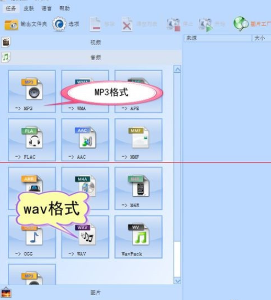The width and height of the screenshot is (271, 300).
Task: Click the 大小 column header
Action: coord(261,38)
